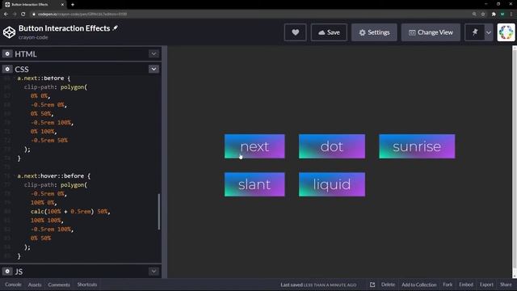517x291 pixels.
Task: Click Add to Collection
Action: (418, 285)
